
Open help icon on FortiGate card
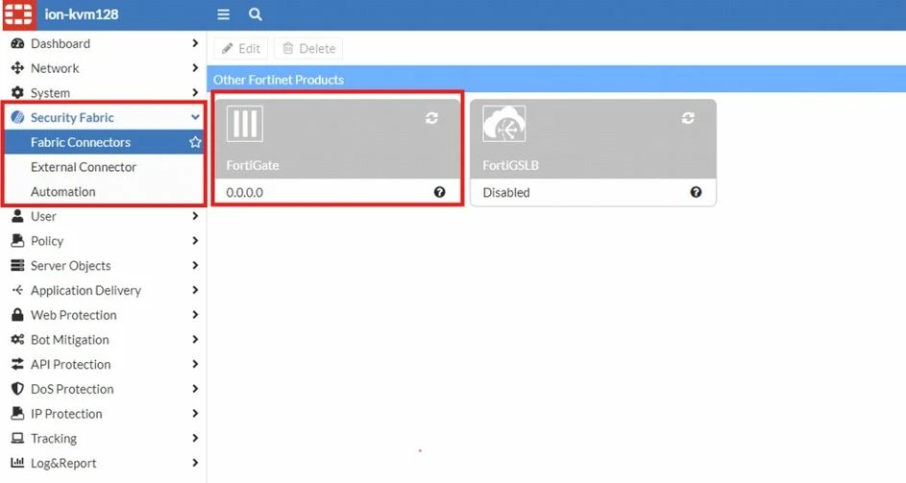coord(440,192)
